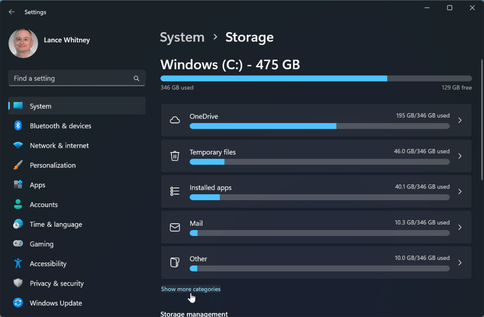Click the OneDrive category label
This screenshot has height=317, width=484.
click(x=204, y=117)
